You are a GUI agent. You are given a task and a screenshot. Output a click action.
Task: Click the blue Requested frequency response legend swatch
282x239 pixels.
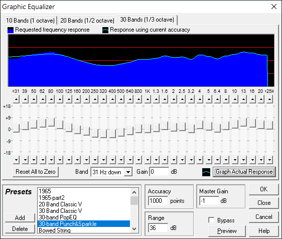pos(11,30)
